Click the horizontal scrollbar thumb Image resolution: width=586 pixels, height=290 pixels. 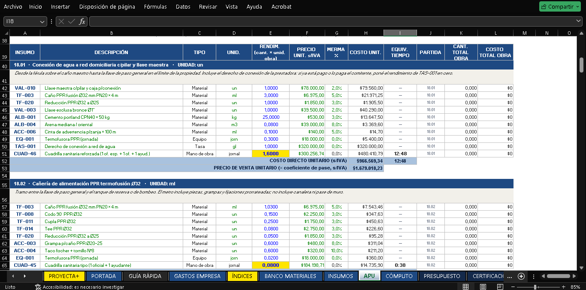pyautogui.click(x=558, y=276)
